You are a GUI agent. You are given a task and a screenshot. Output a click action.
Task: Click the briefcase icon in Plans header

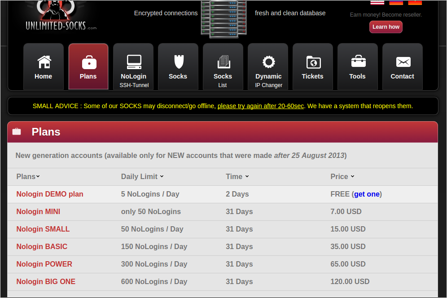(17, 131)
